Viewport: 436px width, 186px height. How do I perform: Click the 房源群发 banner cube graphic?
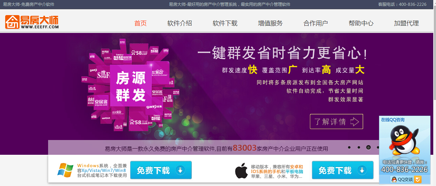coord(131,86)
